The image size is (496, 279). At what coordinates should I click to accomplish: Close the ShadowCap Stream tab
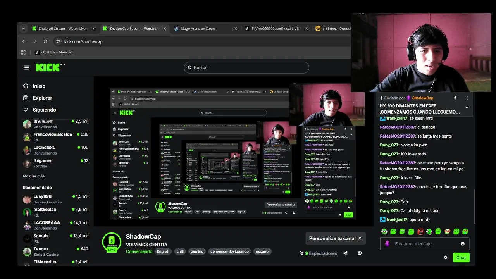tap(165, 28)
